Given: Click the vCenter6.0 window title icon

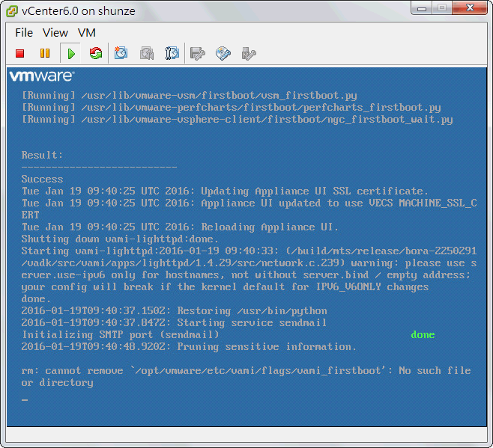Looking at the screenshot, I should point(12,11).
